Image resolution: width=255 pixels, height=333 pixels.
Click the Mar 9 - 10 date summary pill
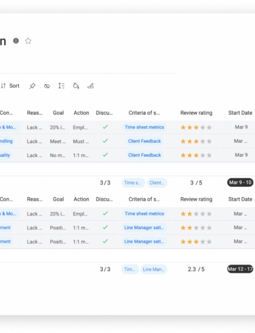[x=240, y=182]
